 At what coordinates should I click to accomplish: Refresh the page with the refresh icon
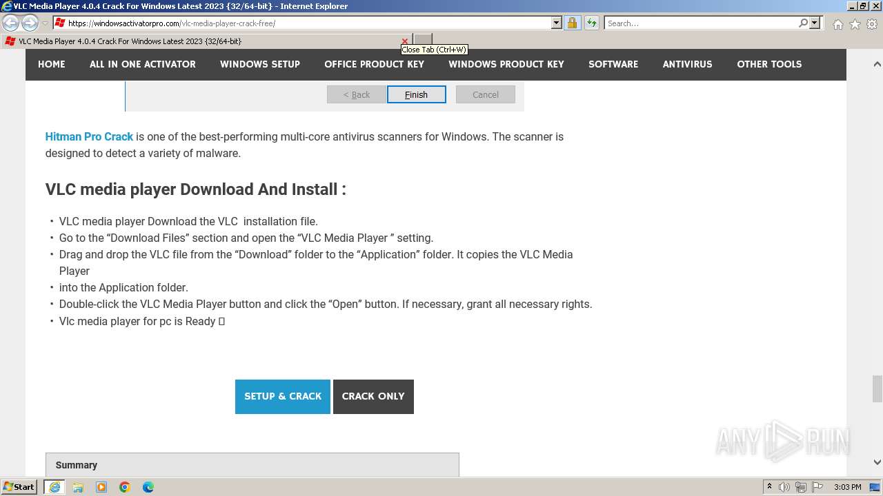point(592,23)
